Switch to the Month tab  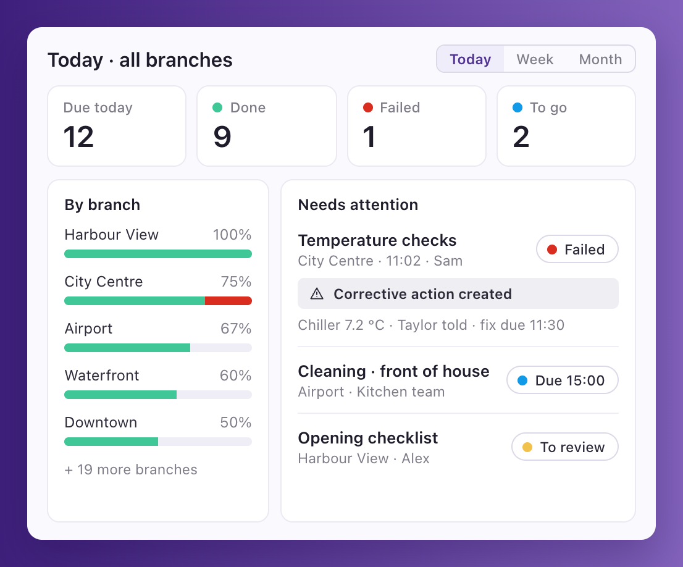coord(600,59)
